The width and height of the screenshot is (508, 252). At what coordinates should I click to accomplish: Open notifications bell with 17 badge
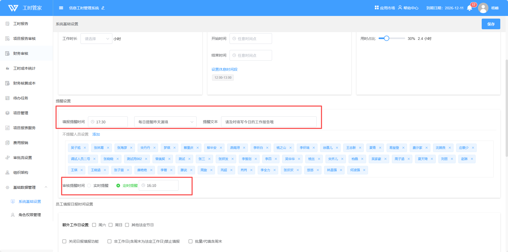point(469,8)
